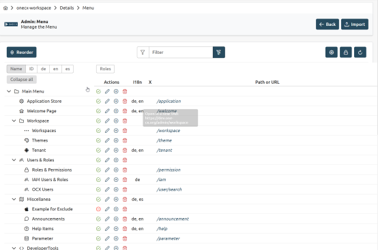The width and height of the screenshot is (378, 250).
Task: Collapse the Miscellanea node
Action: tap(14, 199)
